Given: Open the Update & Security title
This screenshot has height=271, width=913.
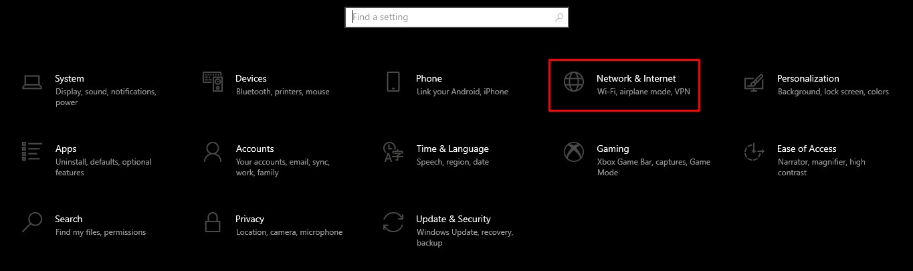Looking at the screenshot, I should coord(453,219).
